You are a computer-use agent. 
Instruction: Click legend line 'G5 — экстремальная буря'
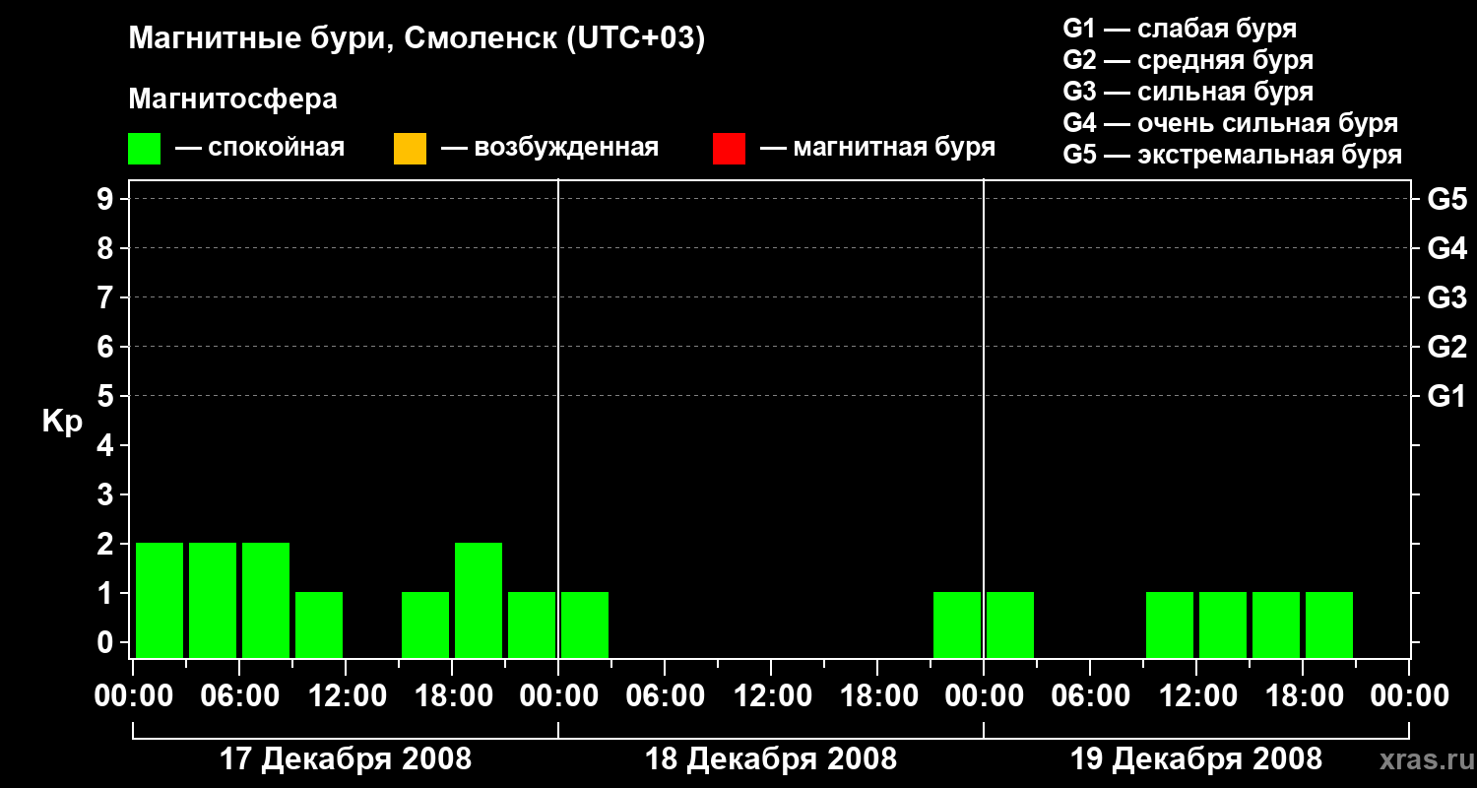tap(1232, 155)
